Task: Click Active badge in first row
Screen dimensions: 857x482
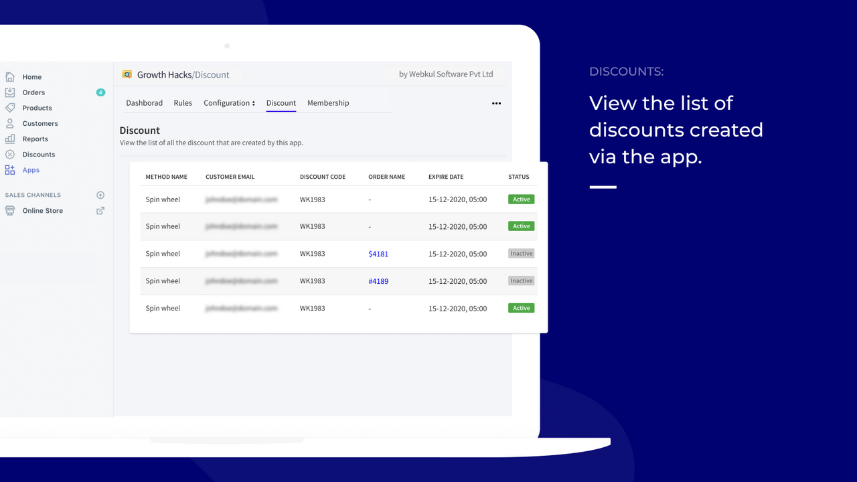Action: click(x=522, y=199)
